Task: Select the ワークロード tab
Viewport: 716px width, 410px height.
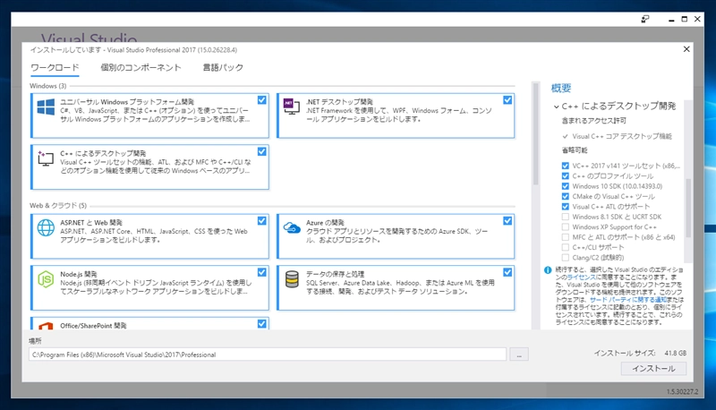Action: point(55,67)
